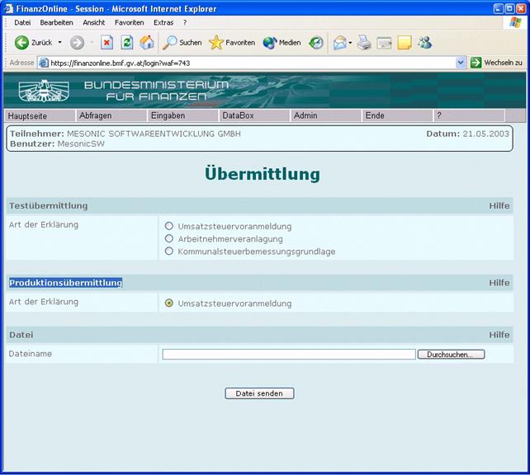530x475 pixels.
Task: Click the printer icon in toolbar
Action: coord(364,42)
